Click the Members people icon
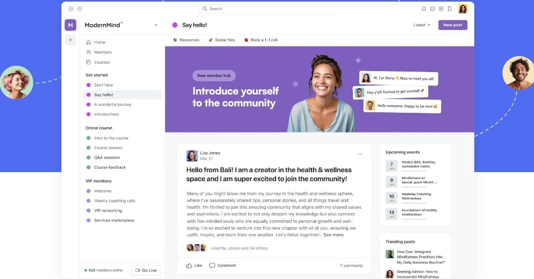The height and width of the screenshot is (279, 534). 89,52
